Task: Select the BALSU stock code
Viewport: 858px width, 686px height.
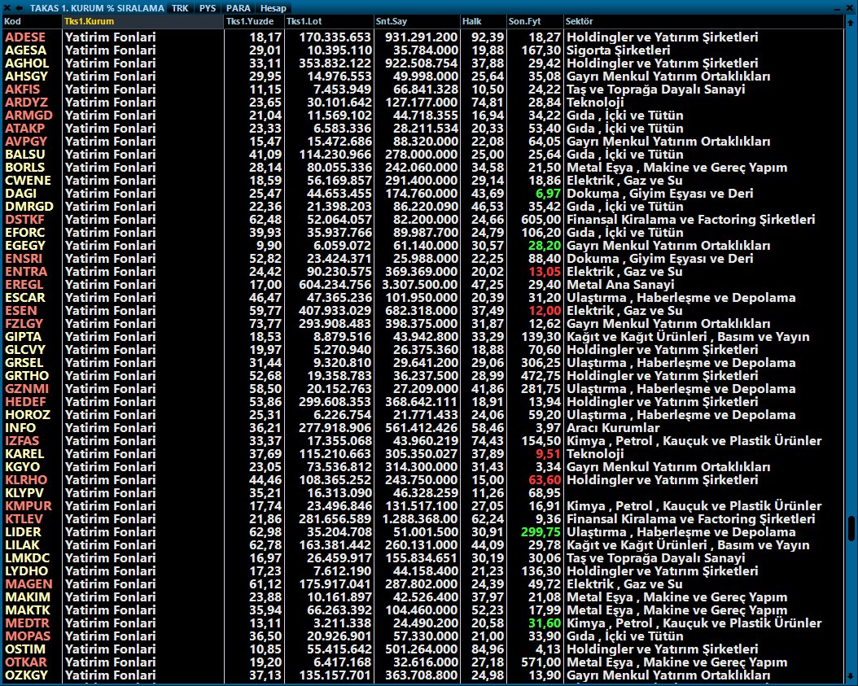Action: (x=25, y=155)
